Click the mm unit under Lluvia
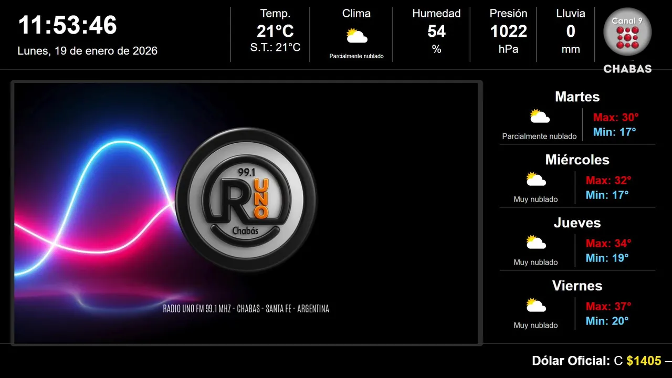This screenshot has height=378, width=672. [x=571, y=49]
